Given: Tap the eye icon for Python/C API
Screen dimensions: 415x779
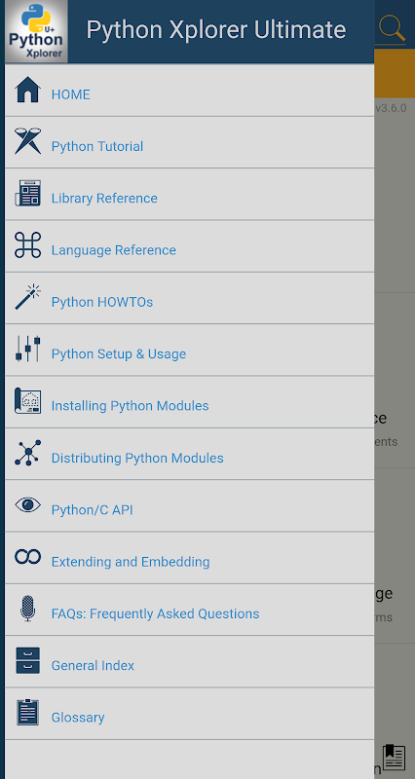Looking at the screenshot, I should point(28,504).
